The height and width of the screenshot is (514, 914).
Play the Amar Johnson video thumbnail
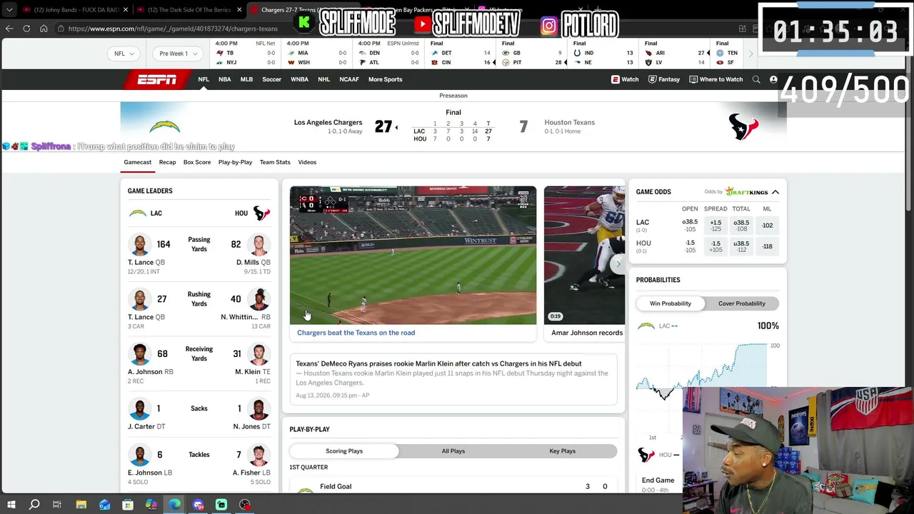tap(584, 256)
